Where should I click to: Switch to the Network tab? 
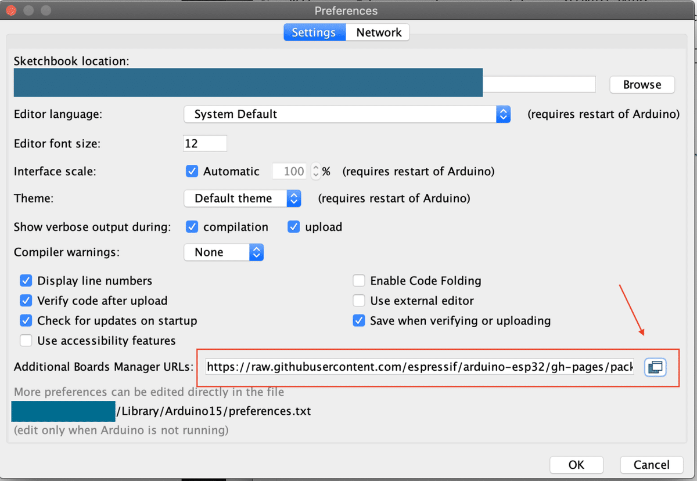coord(379,32)
